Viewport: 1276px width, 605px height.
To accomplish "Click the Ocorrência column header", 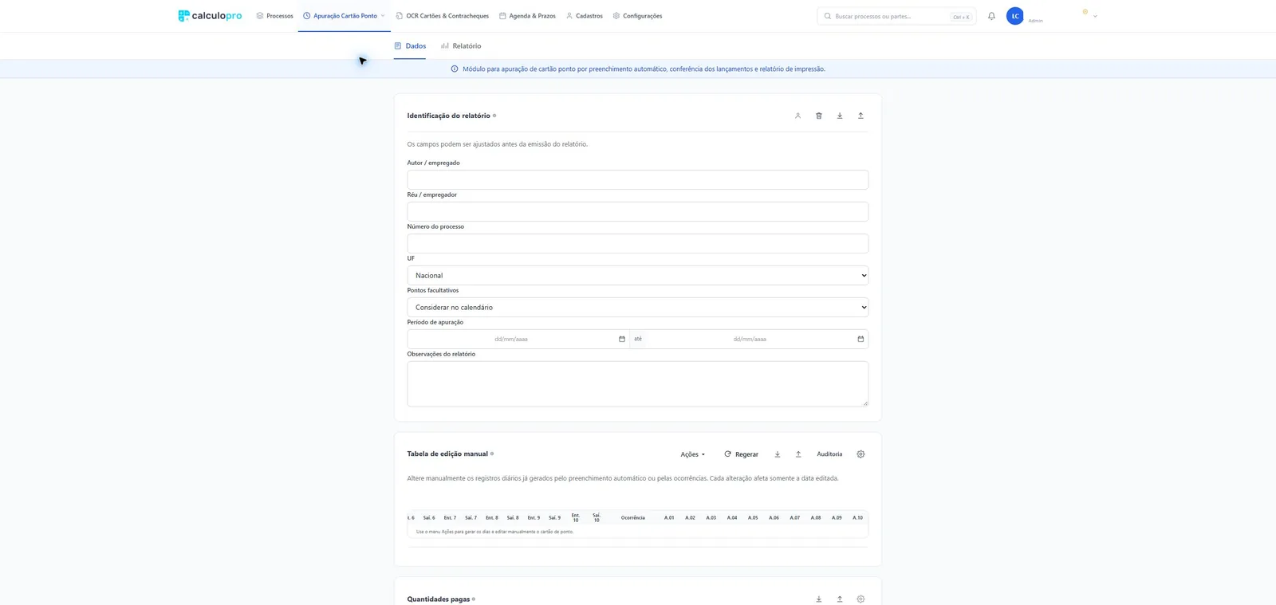I will click(x=632, y=518).
